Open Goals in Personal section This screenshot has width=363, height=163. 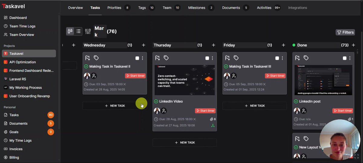coord(14,132)
